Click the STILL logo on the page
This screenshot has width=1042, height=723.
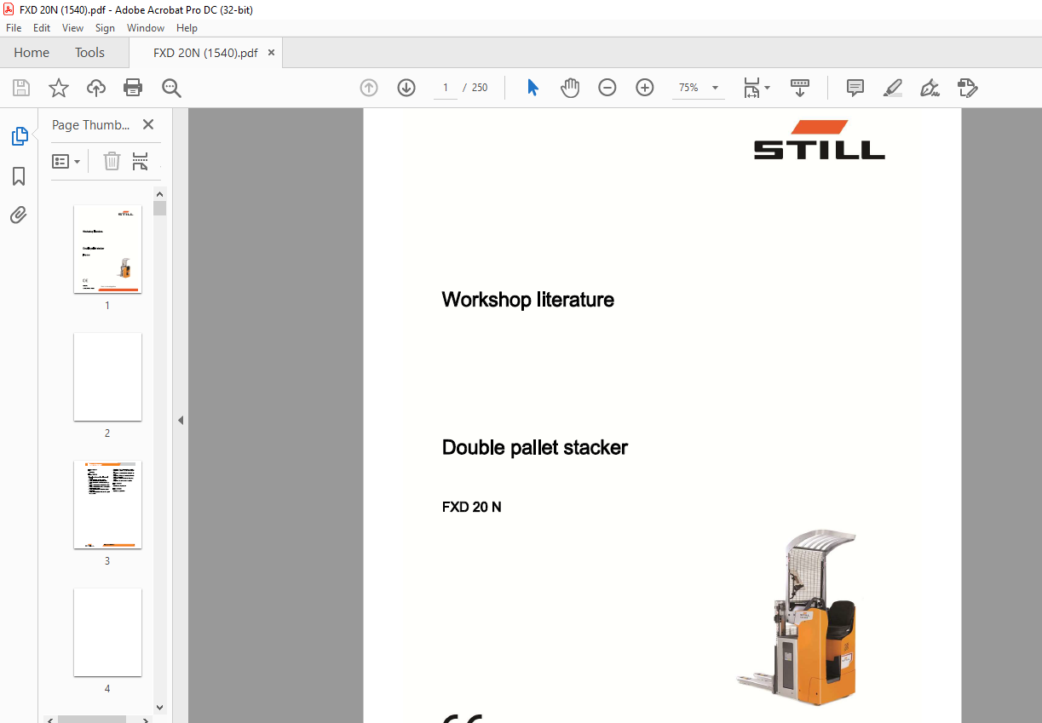(x=820, y=140)
